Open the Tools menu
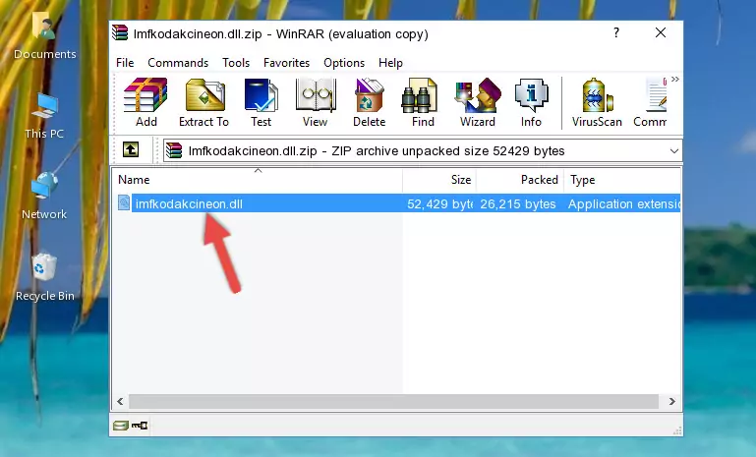The width and height of the screenshot is (756, 457). click(236, 63)
